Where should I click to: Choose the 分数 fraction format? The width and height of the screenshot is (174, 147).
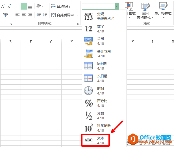tap(104, 116)
